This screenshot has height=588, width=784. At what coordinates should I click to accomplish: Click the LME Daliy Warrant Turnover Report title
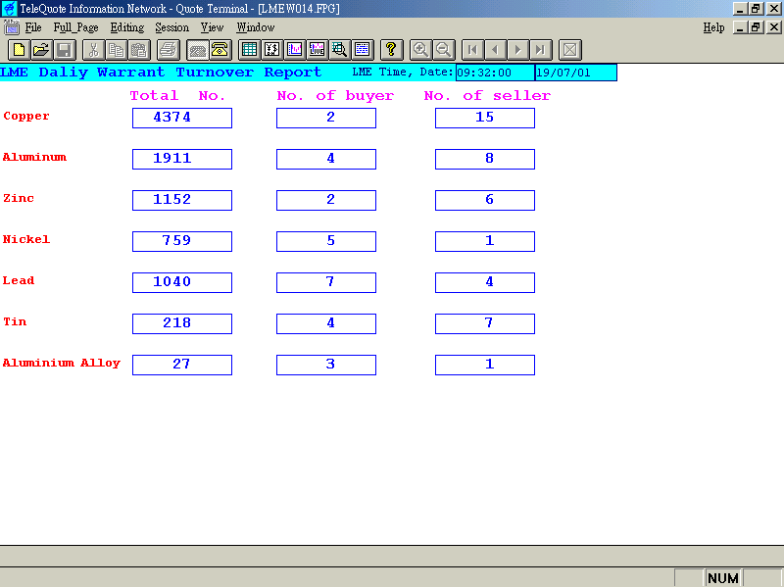[x=161, y=73]
